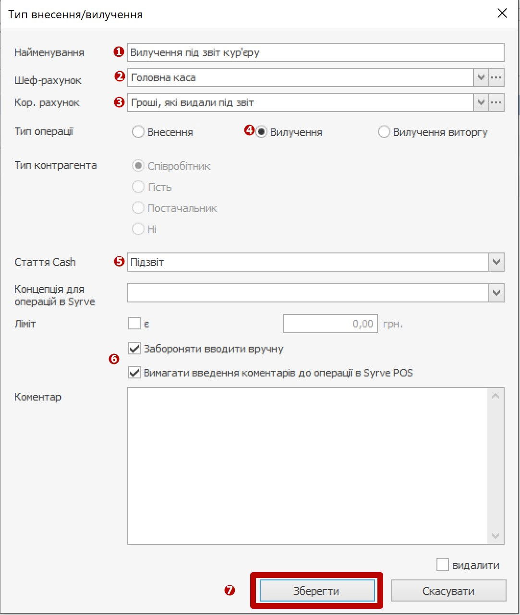Click the ellipsis button next to Шеф-рахунок

pos(496,77)
